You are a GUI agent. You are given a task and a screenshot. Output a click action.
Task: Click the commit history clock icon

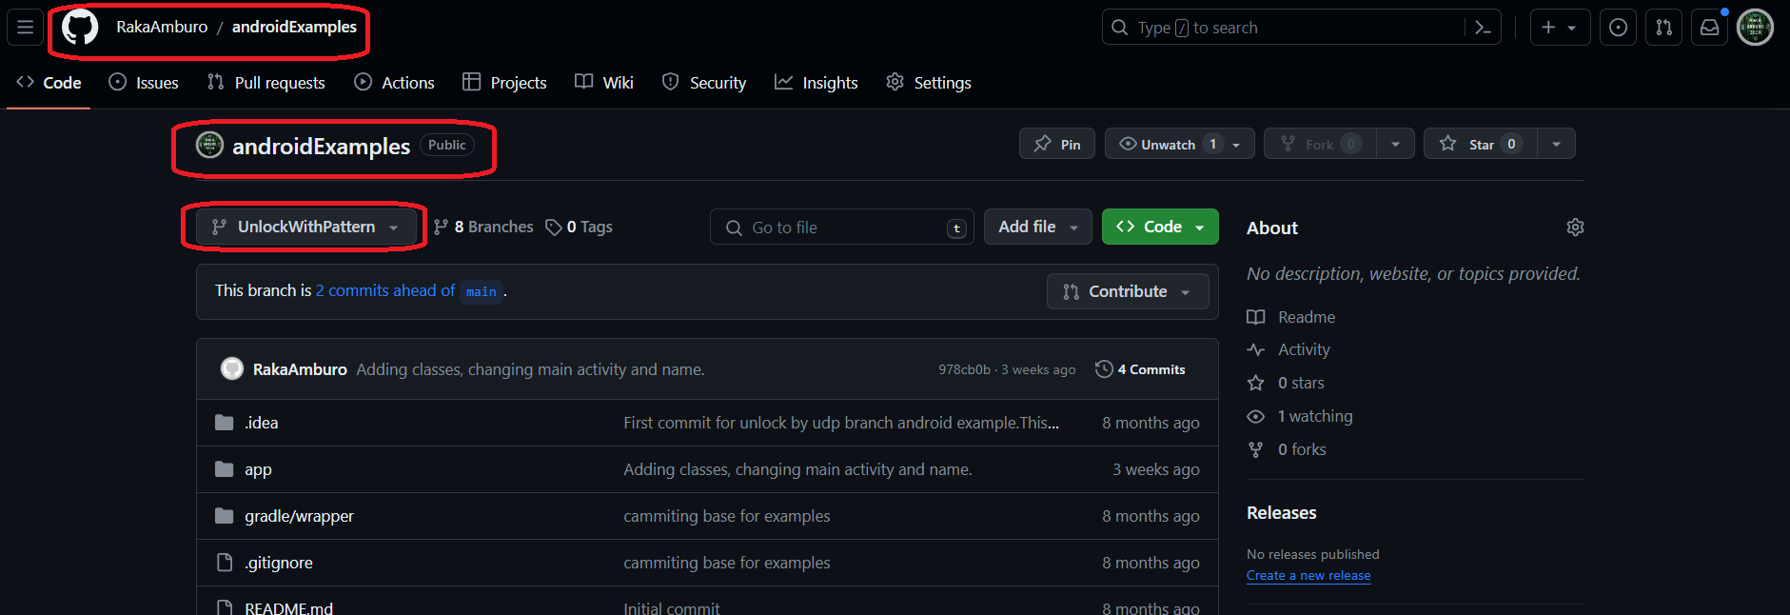[1104, 369]
